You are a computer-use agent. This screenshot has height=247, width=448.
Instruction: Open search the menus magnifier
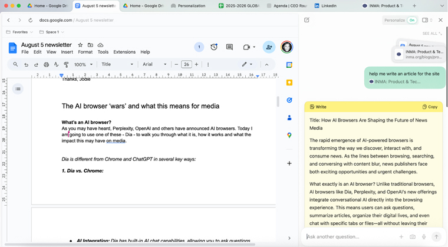(x=15, y=64)
